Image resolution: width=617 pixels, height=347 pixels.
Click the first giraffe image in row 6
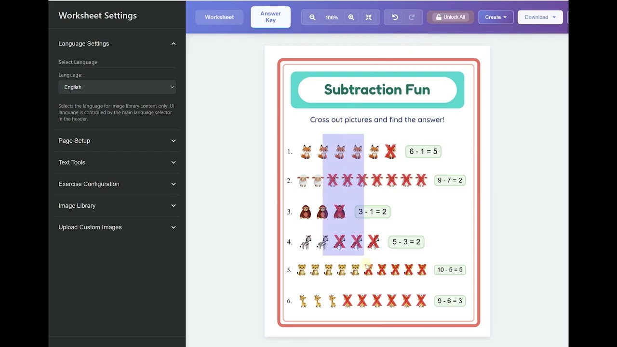(x=303, y=301)
